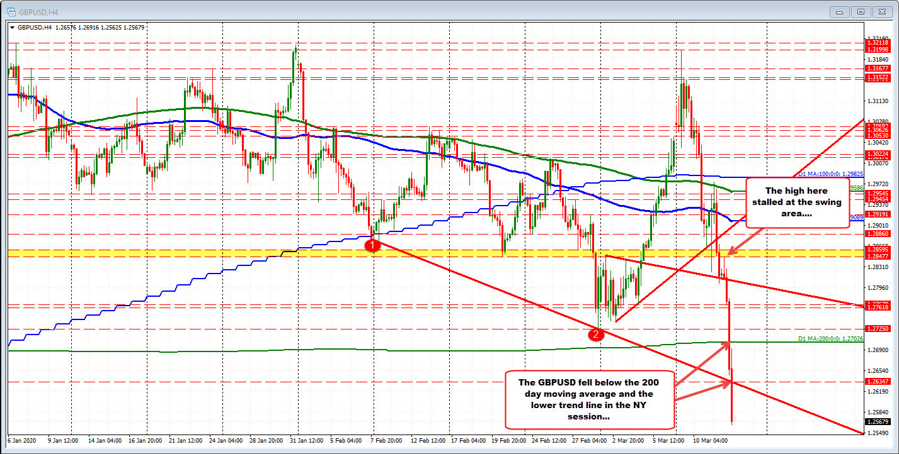The height and width of the screenshot is (454, 899).
Task: Select the red circle marker labeled 1
Action: pos(374,245)
